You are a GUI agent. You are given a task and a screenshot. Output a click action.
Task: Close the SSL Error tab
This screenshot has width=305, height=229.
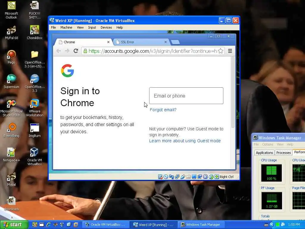point(166,42)
